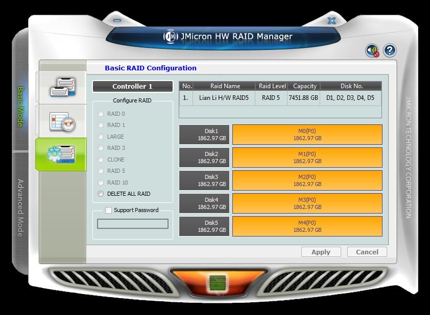The width and height of the screenshot is (430, 315).
Task: Click the orange M0(P0) member bar
Action: coord(307,135)
